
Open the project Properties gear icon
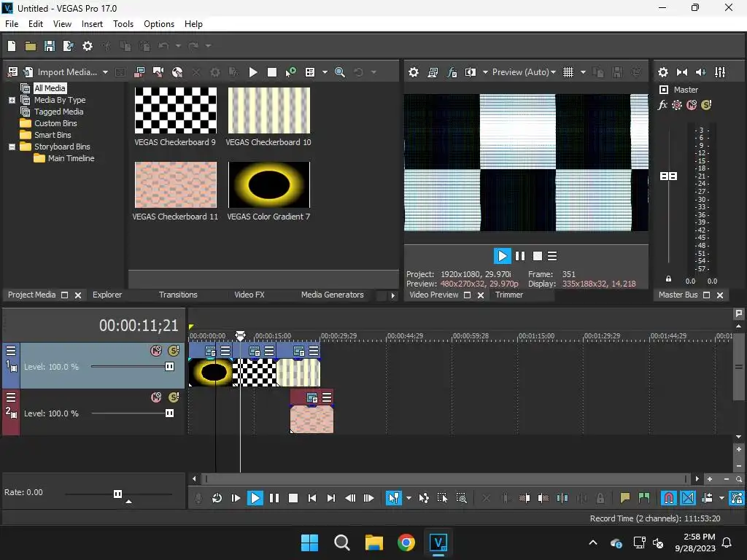[x=88, y=46]
